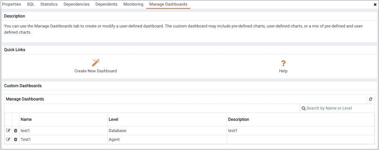The image size is (379, 150).
Task: Delete the Test1 Agent dashboard
Action: tap(16, 139)
